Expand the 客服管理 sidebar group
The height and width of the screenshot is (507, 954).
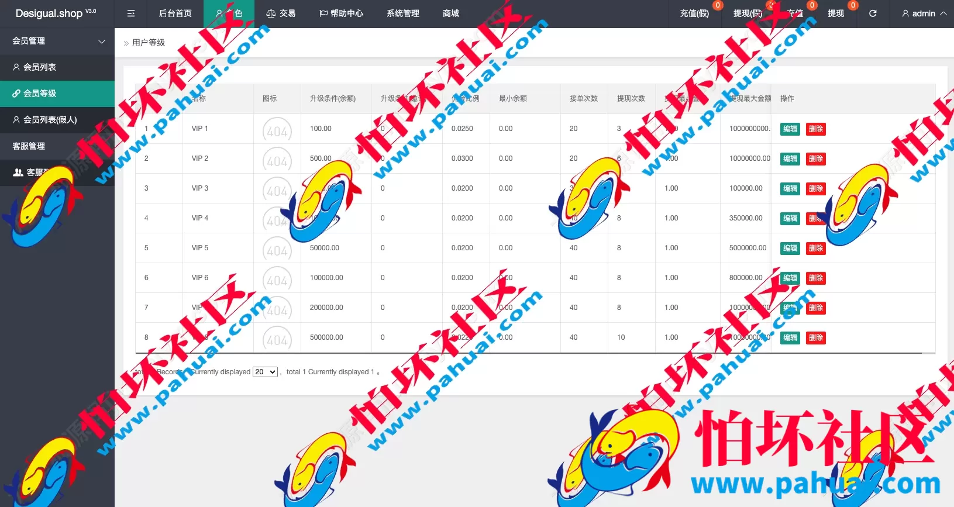(x=57, y=146)
